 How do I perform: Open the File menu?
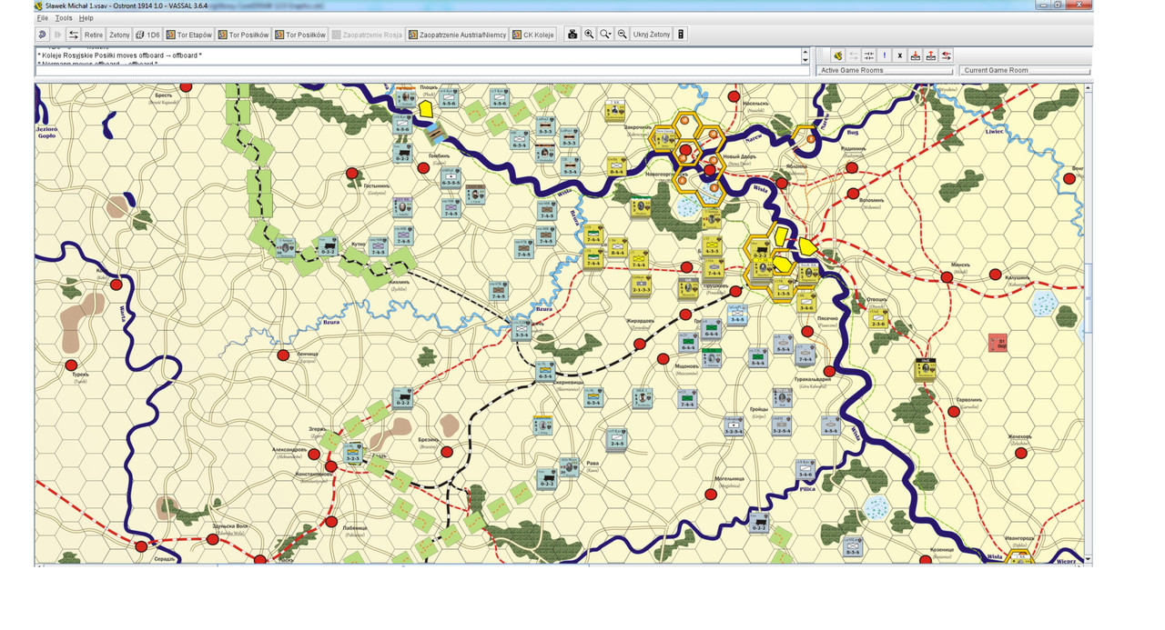(42, 18)
